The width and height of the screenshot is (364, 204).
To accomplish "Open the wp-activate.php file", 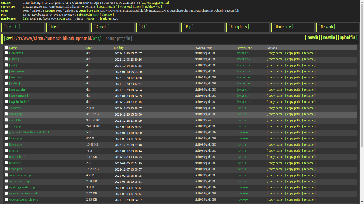I will click(19, 181).
